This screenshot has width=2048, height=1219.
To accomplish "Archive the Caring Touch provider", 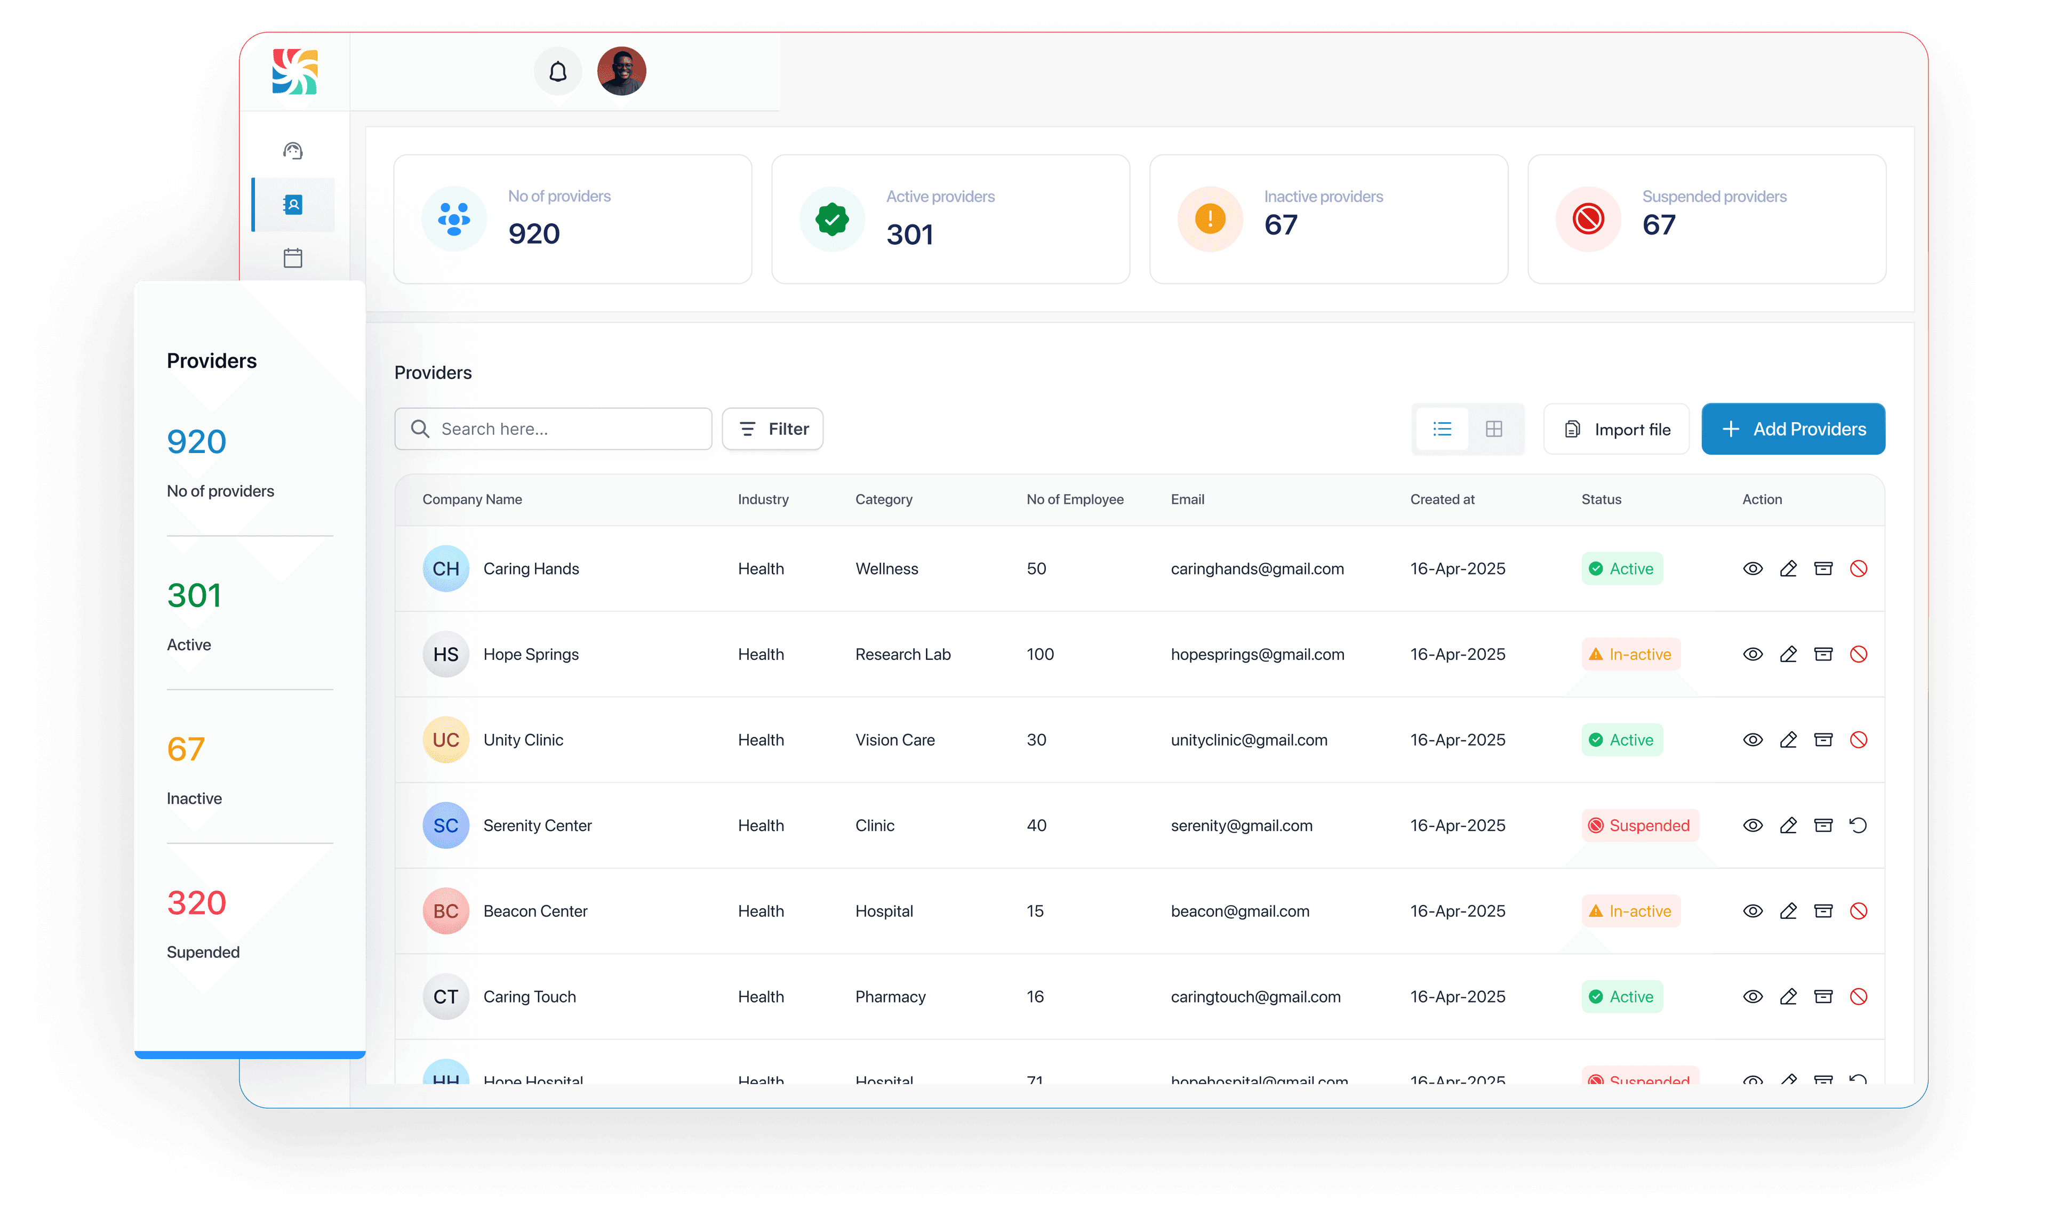I will 1823,996.
